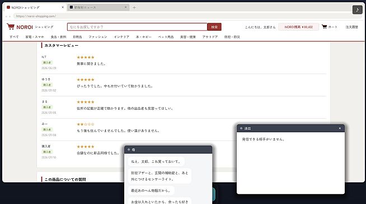Select the インテリア category
This screenshot has height=204, width=366.
pos(121,37)
